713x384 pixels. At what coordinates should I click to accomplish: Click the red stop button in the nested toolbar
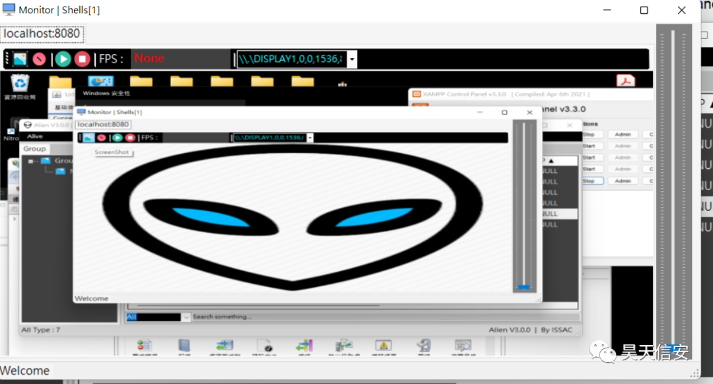130,138
